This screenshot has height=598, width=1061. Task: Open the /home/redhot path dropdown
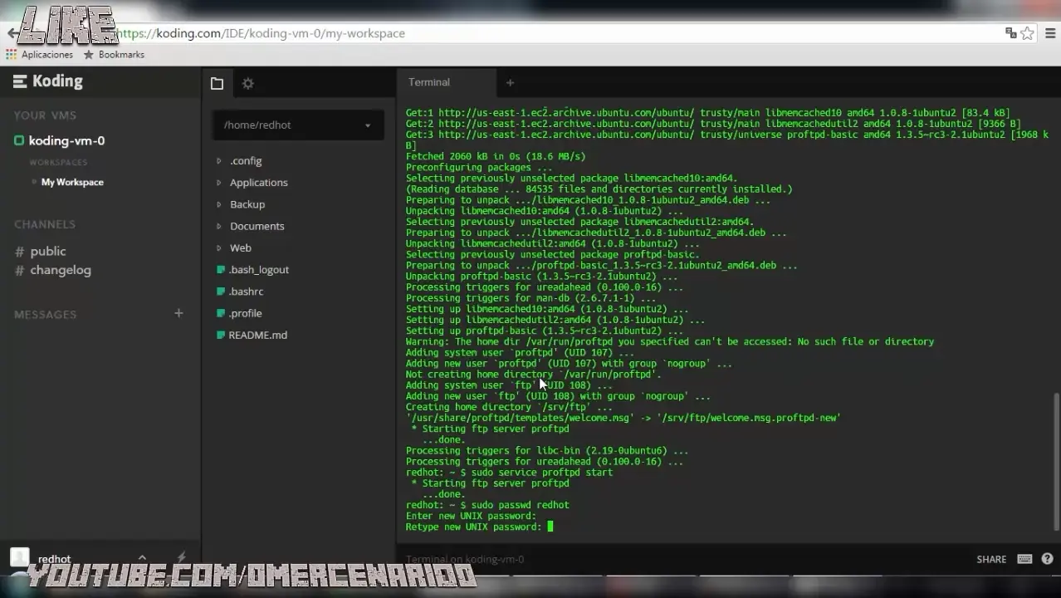[x=298, y=125]
